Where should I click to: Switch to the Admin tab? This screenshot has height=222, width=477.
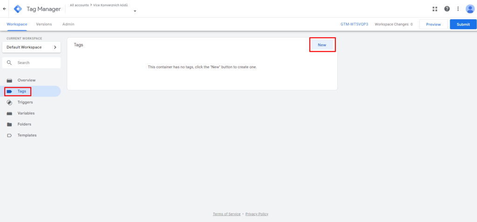(x=68, y=24)
